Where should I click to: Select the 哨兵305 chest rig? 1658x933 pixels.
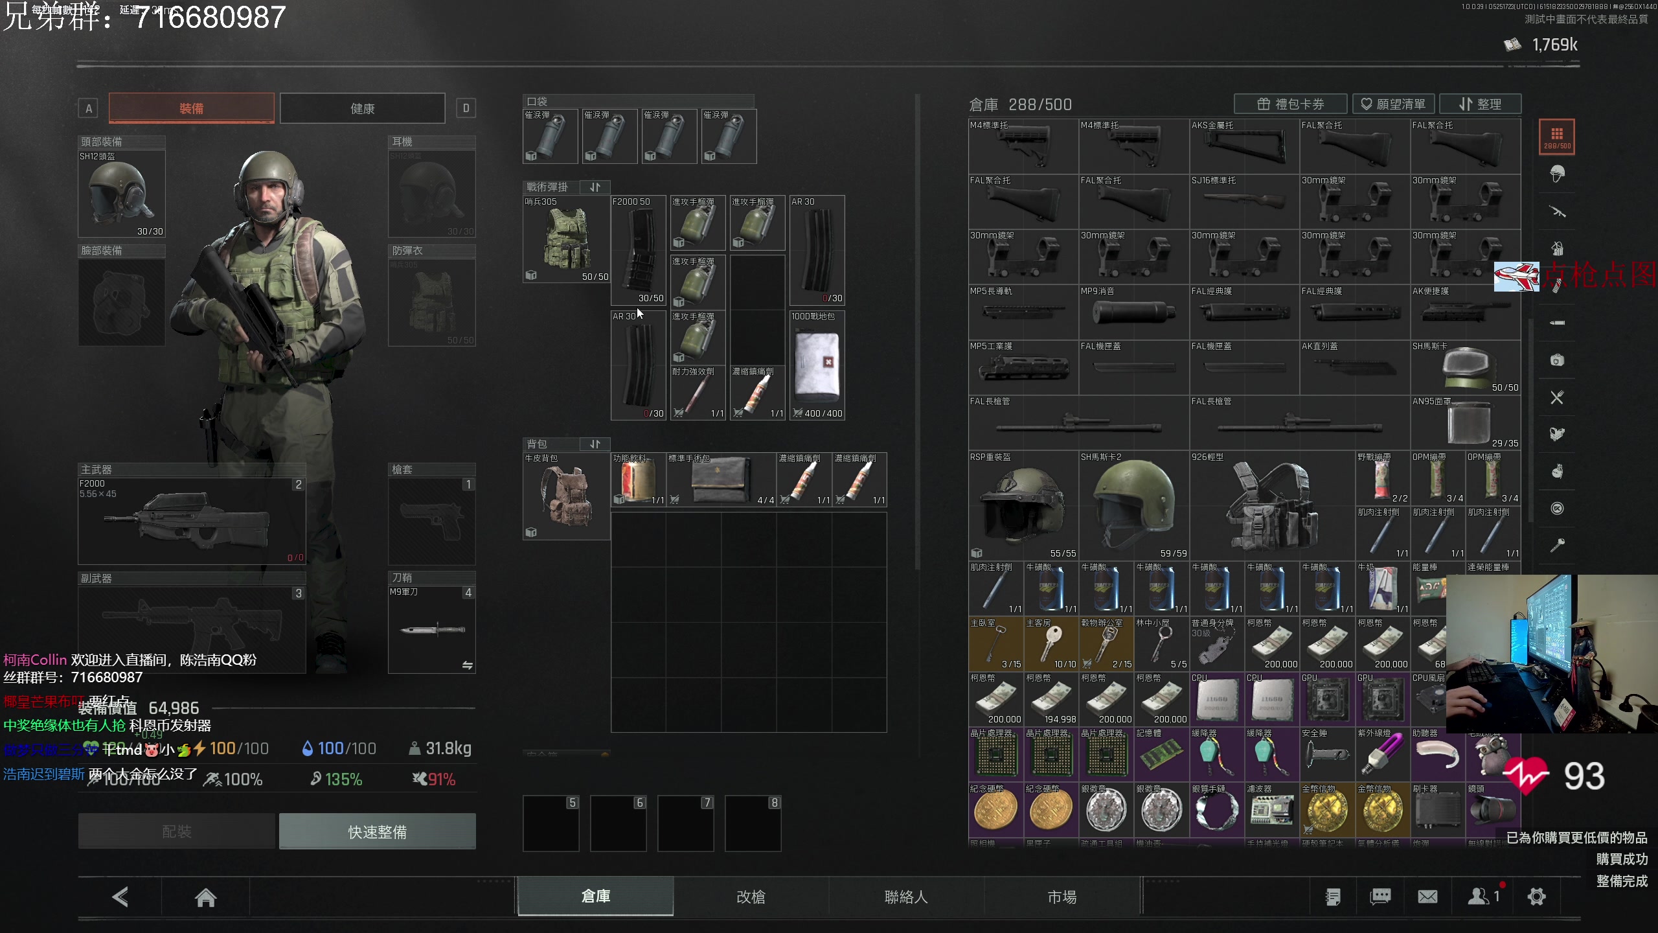(x=567, y=239)
